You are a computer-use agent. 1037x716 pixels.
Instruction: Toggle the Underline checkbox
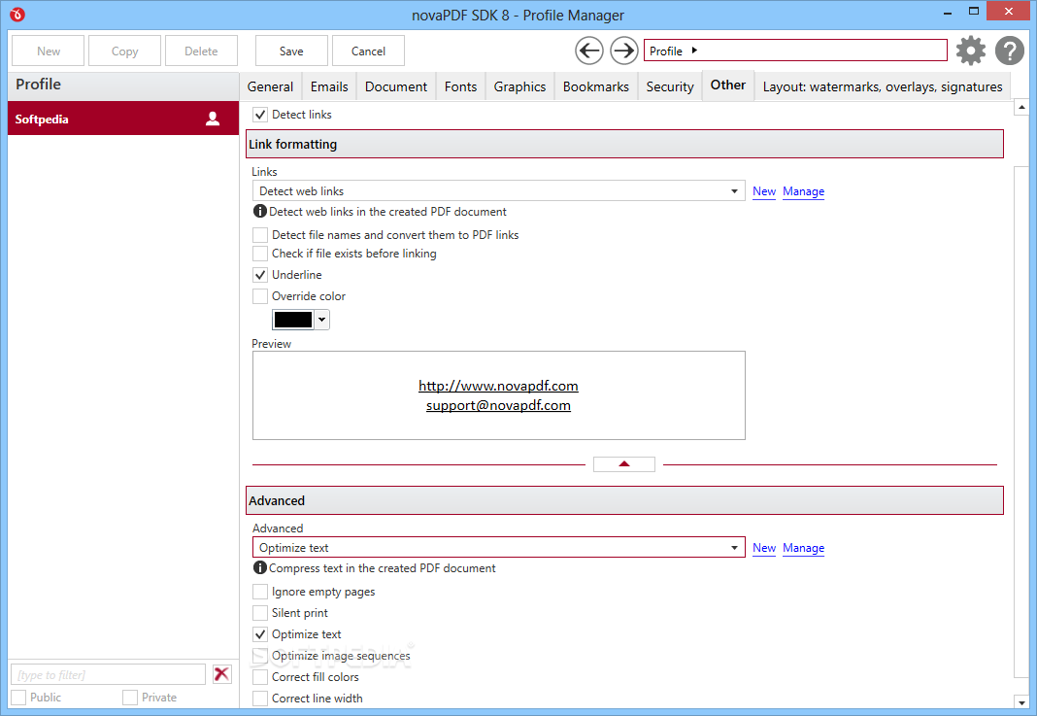(x=260, y=275)
